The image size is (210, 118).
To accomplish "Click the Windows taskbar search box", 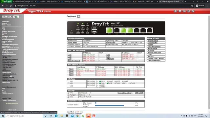I will (24, 116).
